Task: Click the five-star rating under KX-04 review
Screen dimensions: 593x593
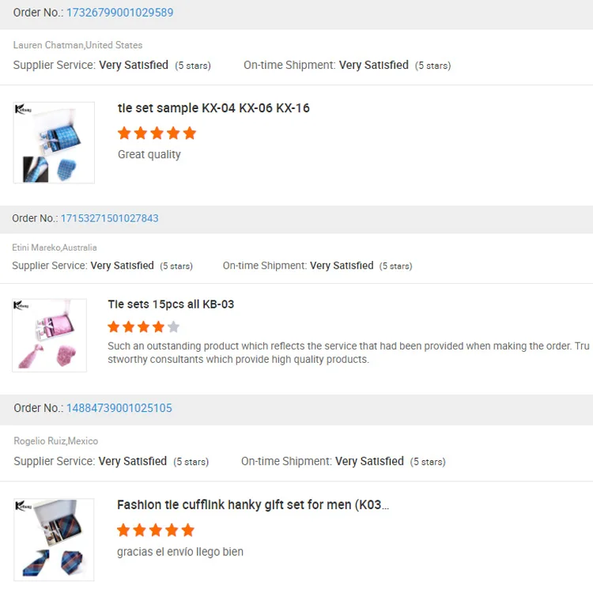Action: click(157, 133)
